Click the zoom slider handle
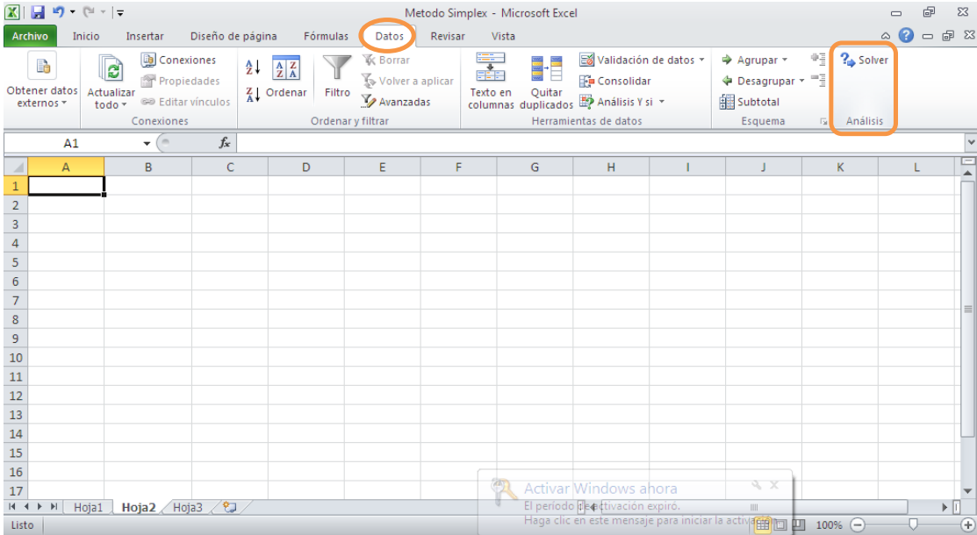Screen dimensions: 977x535 click(x=913, y=525)
